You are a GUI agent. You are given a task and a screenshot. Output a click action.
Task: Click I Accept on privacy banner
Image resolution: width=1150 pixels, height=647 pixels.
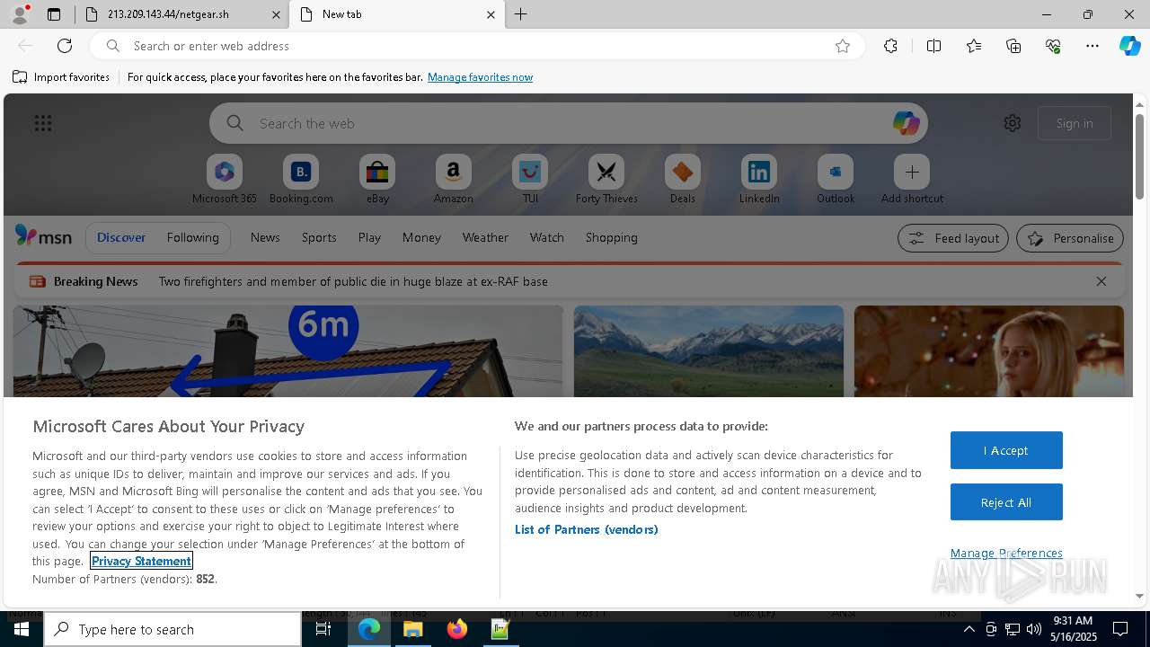point(1006,450)
